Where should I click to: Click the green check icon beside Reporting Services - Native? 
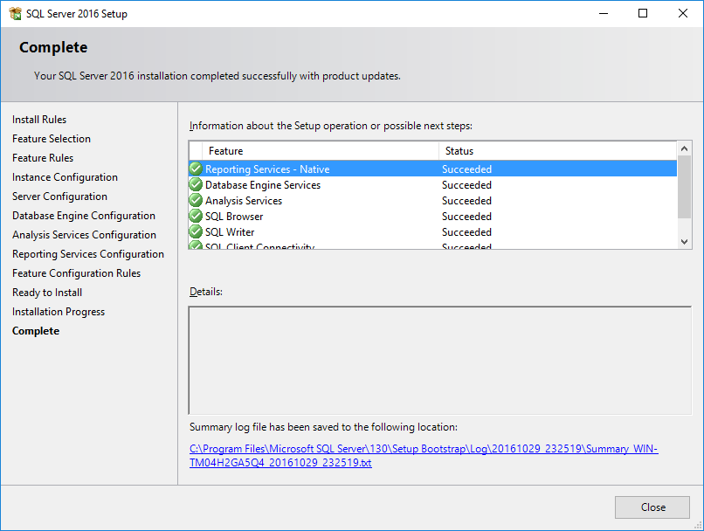[x=196, y=169]
